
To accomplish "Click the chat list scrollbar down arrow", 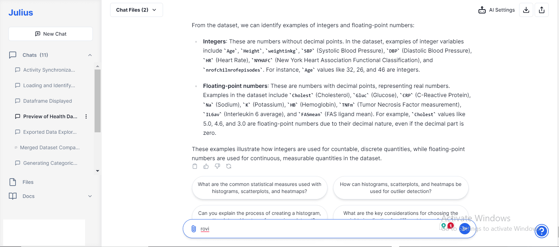I will pos(98,171).
